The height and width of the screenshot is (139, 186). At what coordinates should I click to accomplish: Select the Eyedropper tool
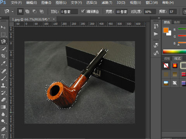[3, 63]
